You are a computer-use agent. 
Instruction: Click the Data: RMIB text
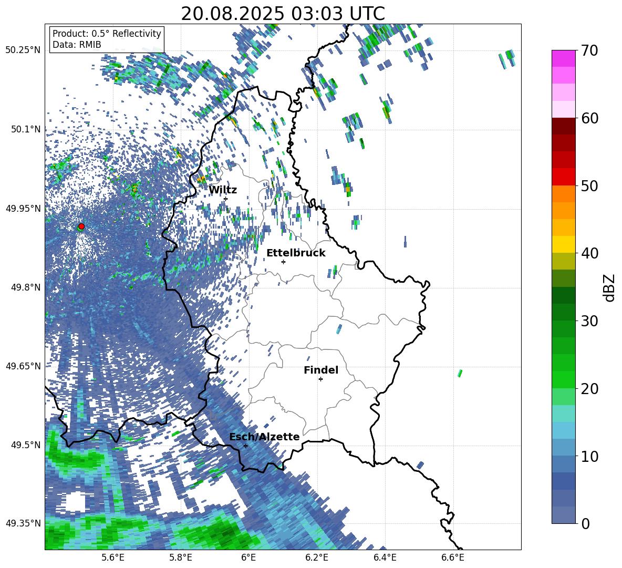[x=77, y=45]
